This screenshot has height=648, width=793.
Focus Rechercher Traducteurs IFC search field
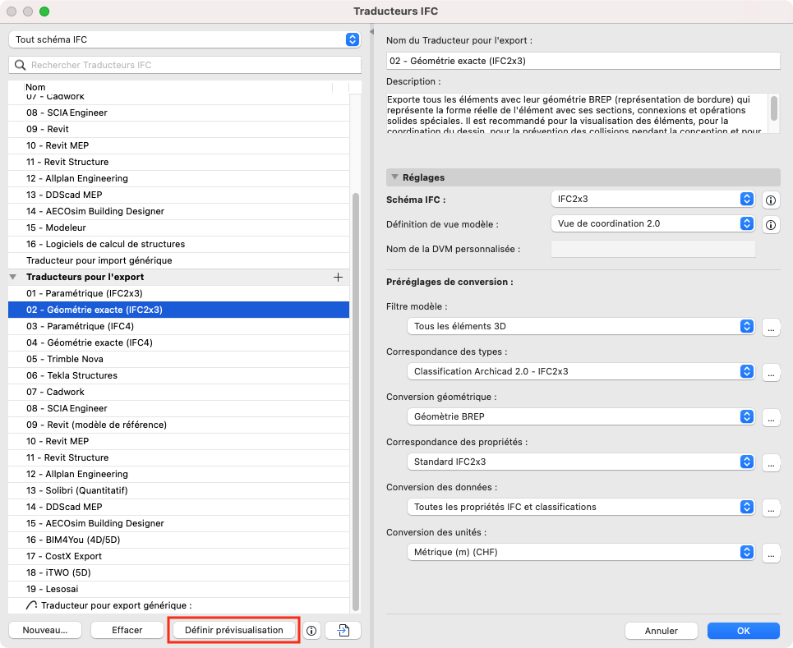pyautogui.click(x=185, y=65)
